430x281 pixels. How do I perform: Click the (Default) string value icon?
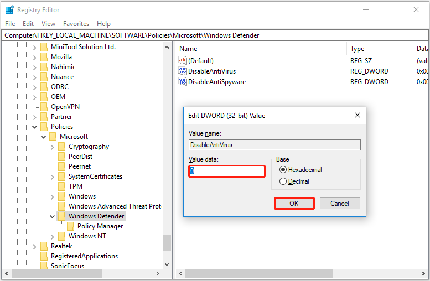pyautogui.click(x=183, y=60)
